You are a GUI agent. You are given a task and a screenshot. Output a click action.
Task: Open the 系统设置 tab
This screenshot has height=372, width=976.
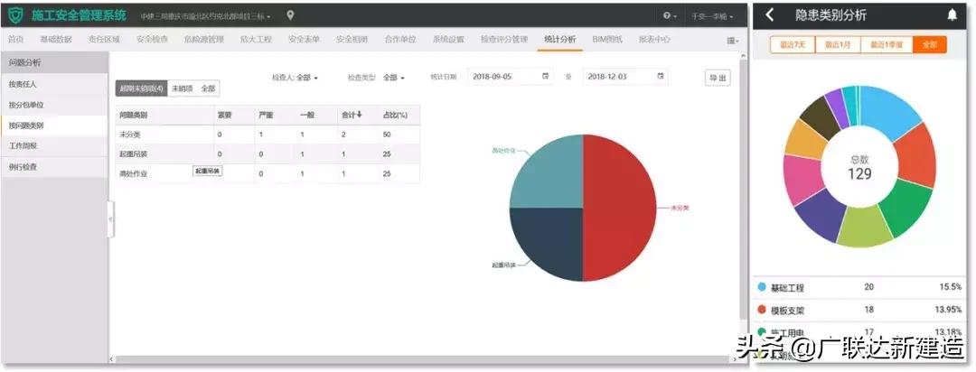click(x=448, y=39)
